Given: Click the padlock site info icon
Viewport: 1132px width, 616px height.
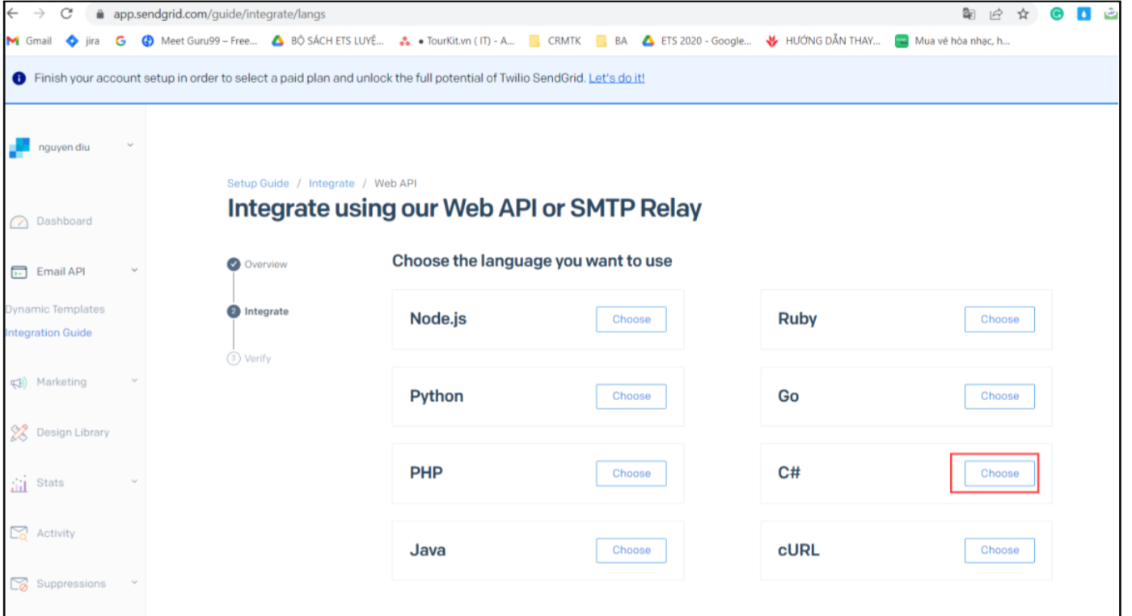Looking at the screenshot, I should [x=100, y=15].
